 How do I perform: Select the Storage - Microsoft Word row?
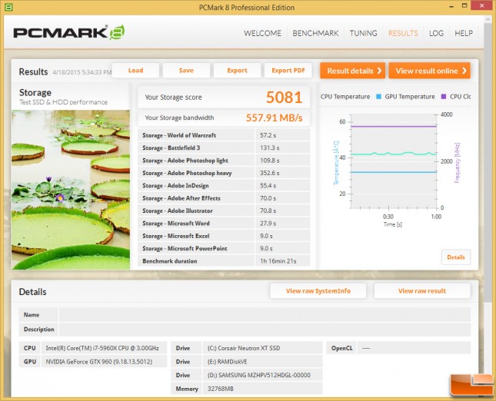click(x=224, y=224)
